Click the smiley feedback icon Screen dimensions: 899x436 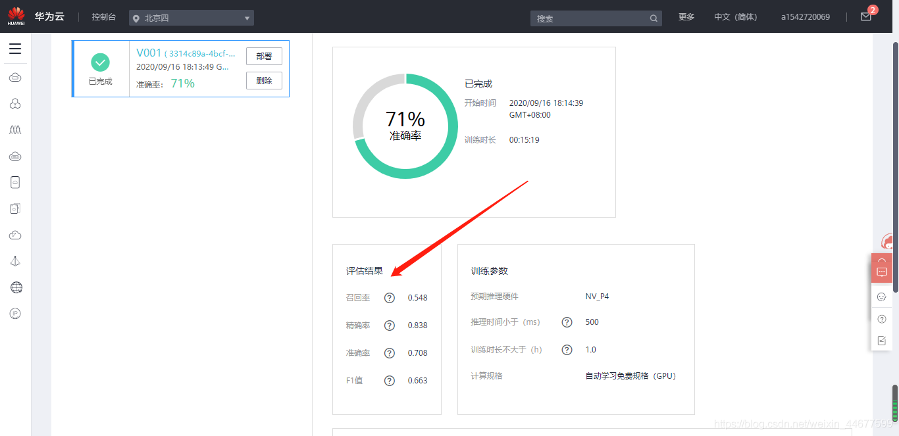click(882, 297)
